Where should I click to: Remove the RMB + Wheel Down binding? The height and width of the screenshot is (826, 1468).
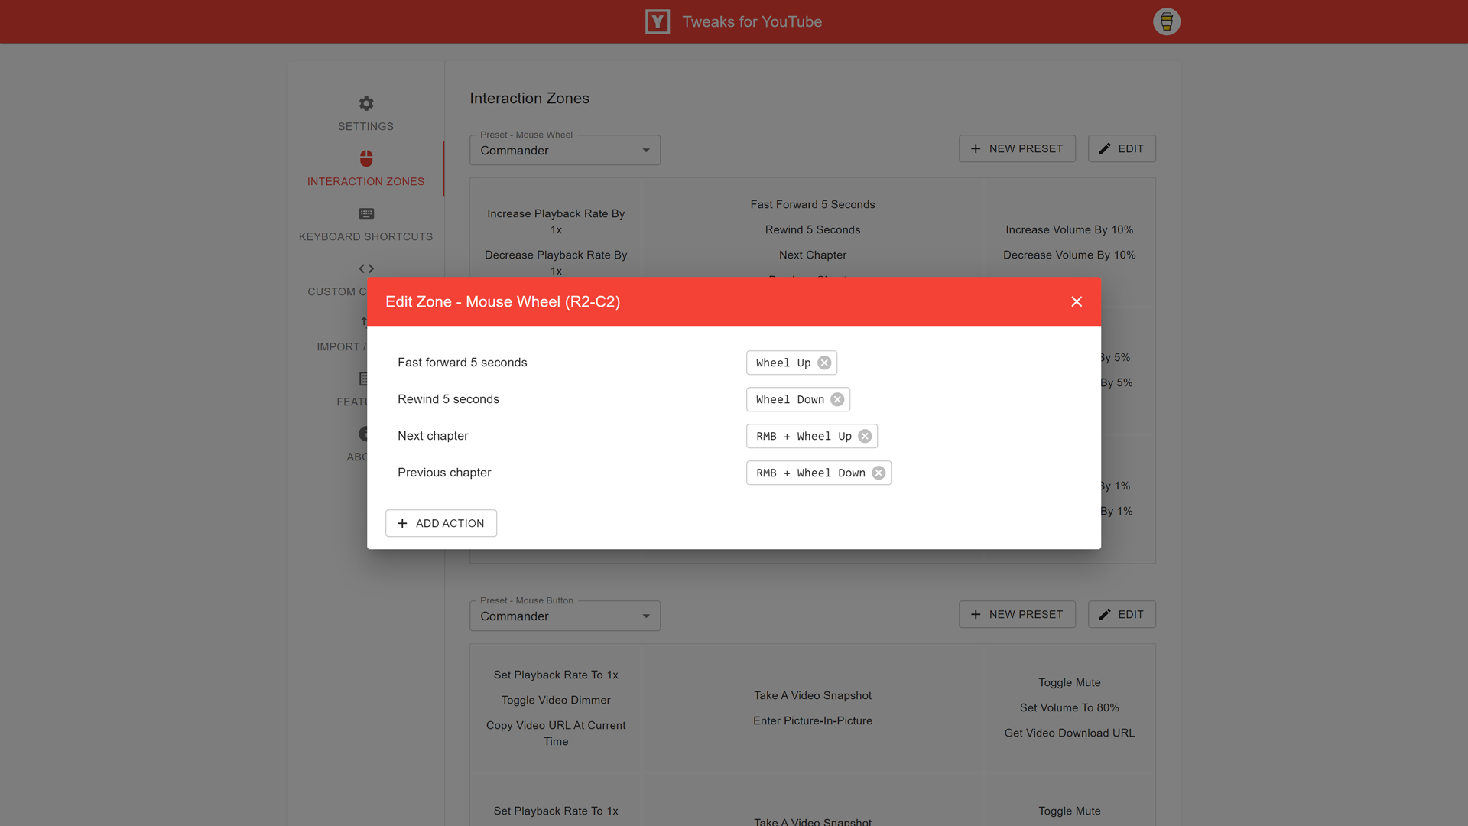click(x=879, y=473)
